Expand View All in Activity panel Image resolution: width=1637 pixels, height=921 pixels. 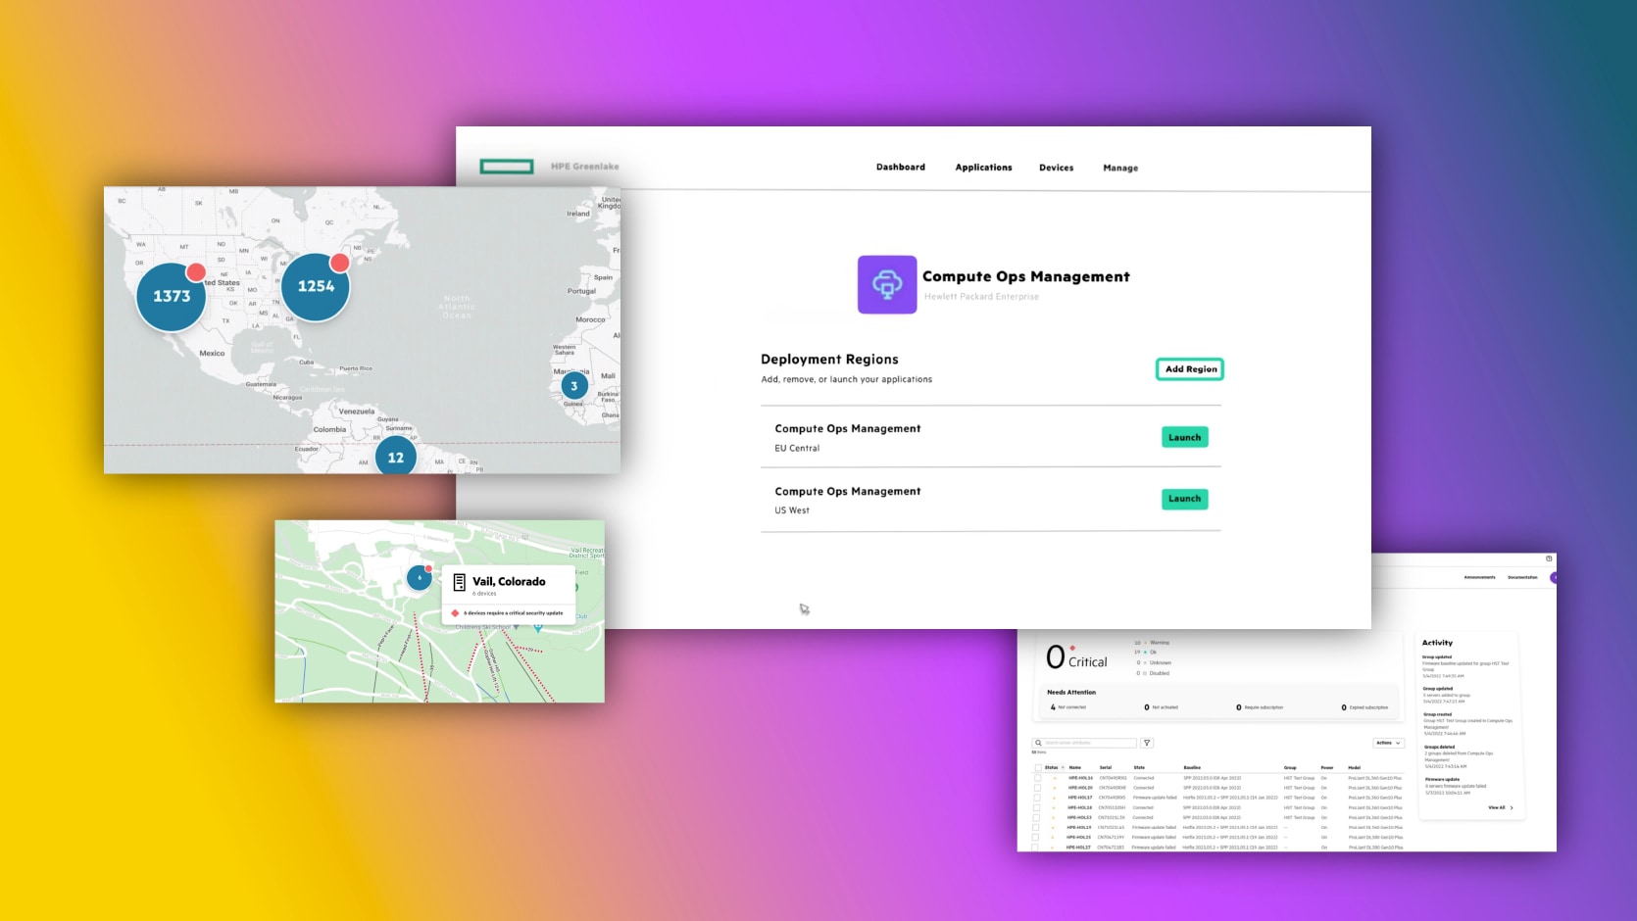coord(1500,807)
